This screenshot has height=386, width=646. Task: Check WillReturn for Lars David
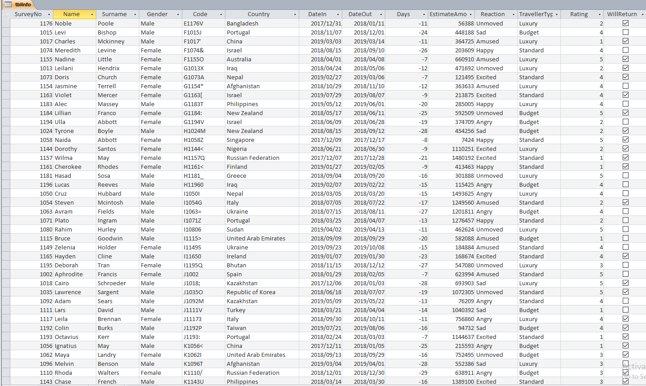tap(625, 310)
